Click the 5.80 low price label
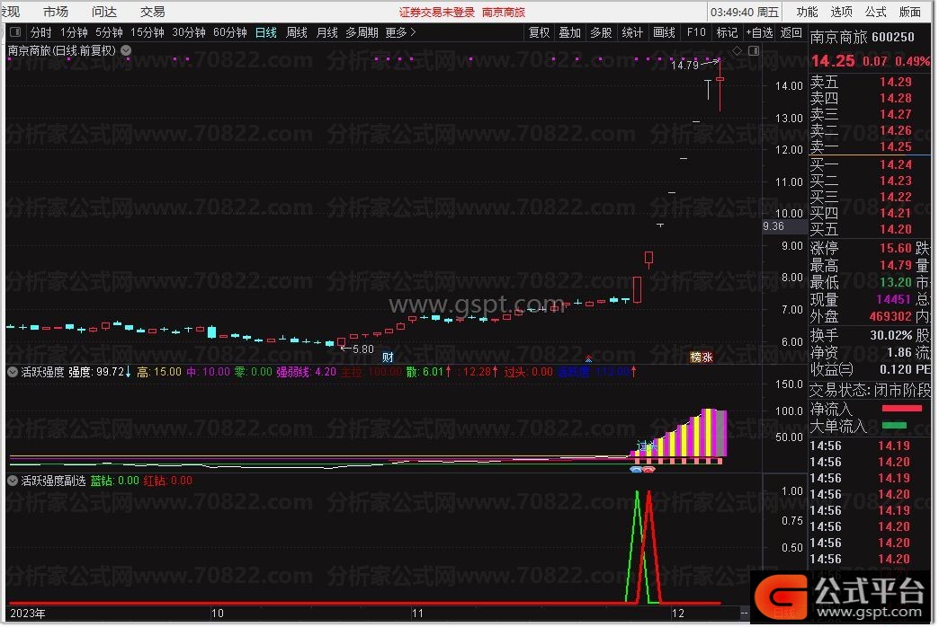Screen dimensions: 939x627 click(x=362, y=349)
